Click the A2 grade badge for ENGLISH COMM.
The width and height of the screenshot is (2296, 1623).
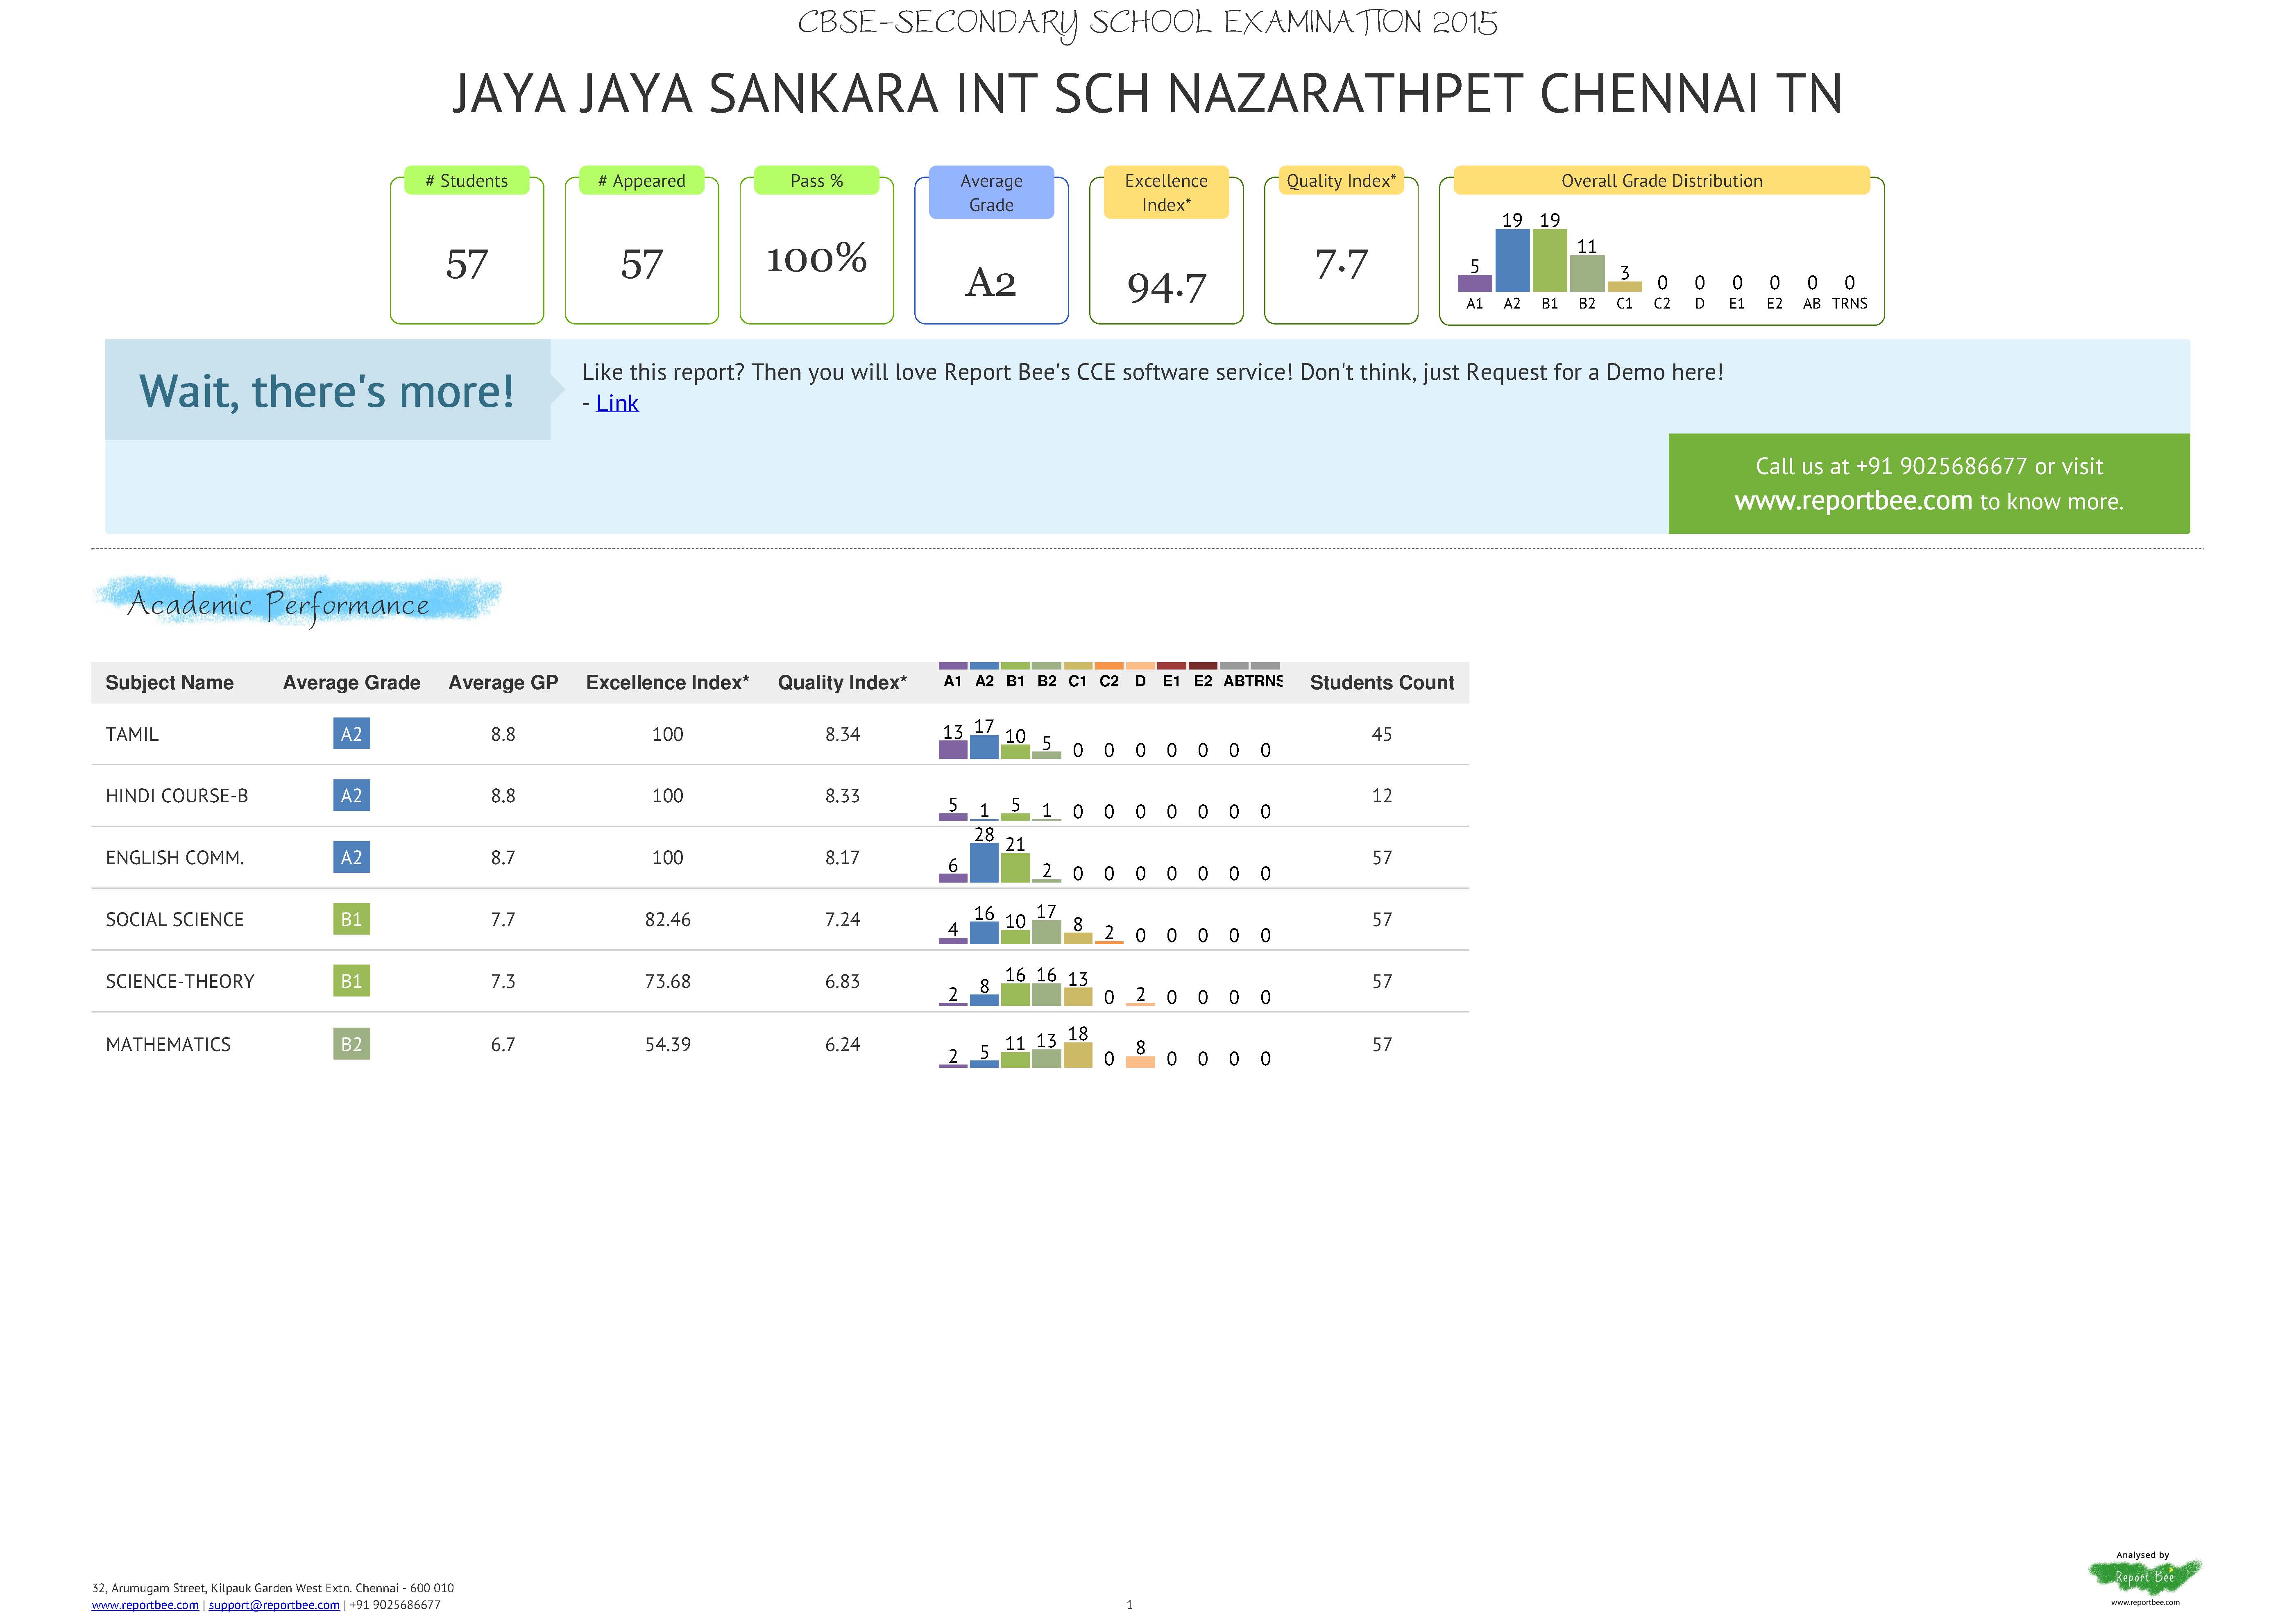pos(352,857)
